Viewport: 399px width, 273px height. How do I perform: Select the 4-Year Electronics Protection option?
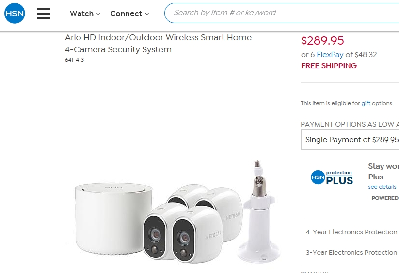point(351,232)
